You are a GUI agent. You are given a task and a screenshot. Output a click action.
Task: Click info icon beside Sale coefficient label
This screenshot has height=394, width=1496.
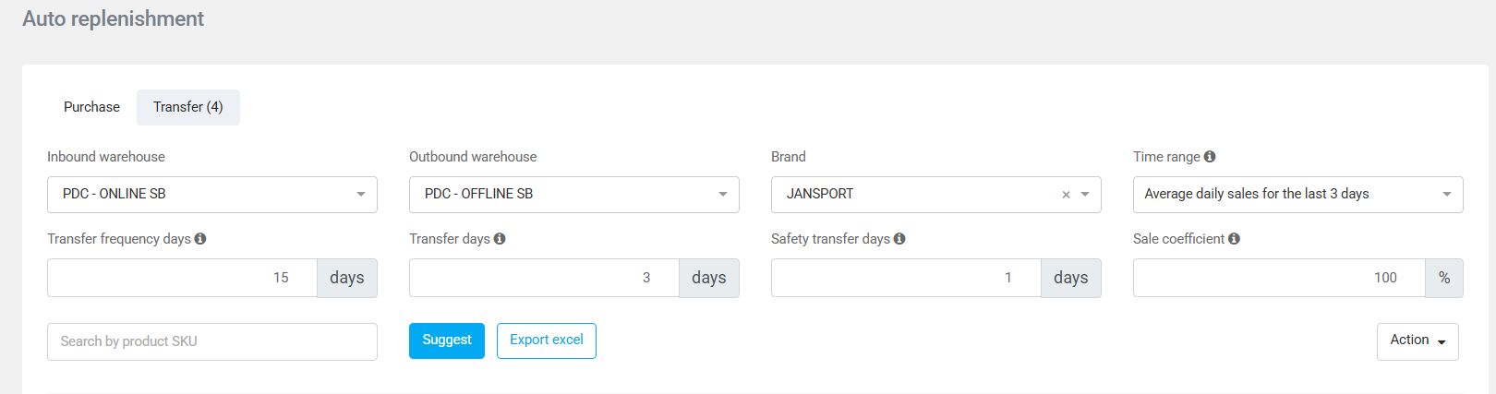[1235, 239]
